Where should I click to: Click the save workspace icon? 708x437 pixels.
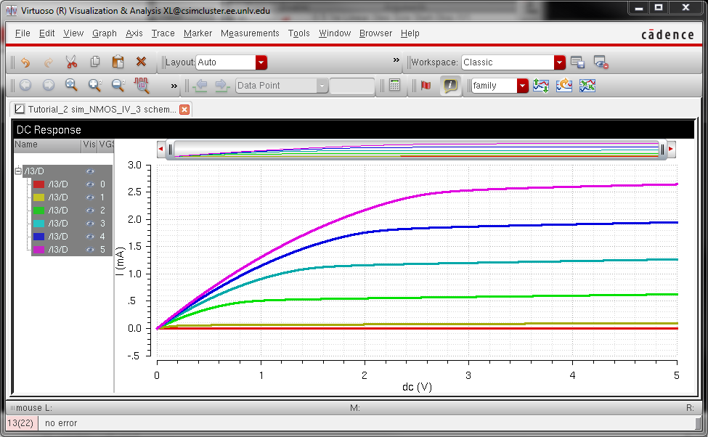577,62
